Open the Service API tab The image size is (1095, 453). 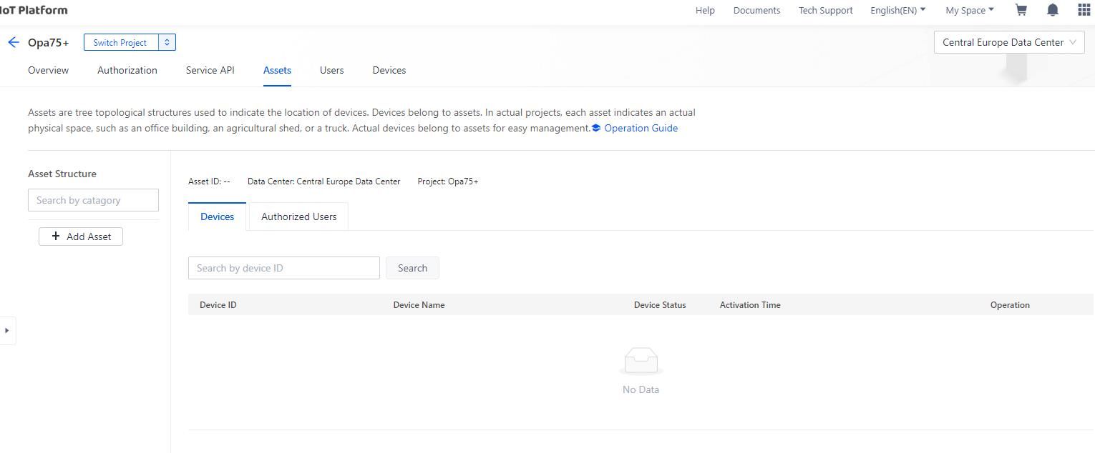[x=210, y=70]
